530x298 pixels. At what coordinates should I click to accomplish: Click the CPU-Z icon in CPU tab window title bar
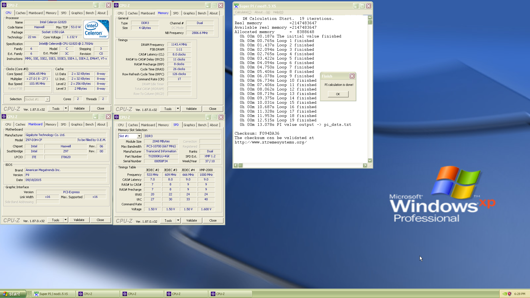click(x=4, y=5)
